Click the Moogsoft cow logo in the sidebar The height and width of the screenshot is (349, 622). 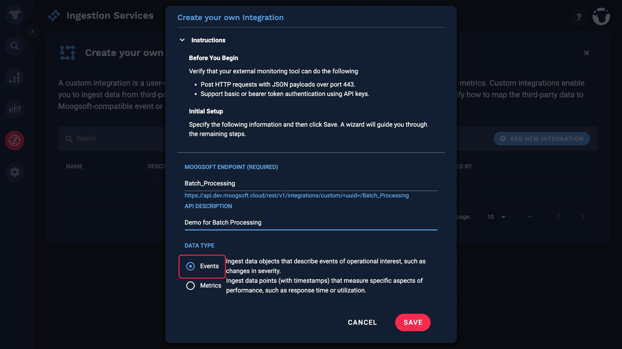click(15, 15)
